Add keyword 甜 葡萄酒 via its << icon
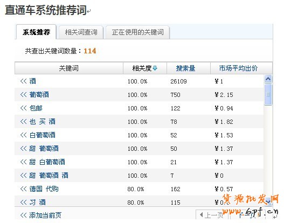 (x=24, y=149)
